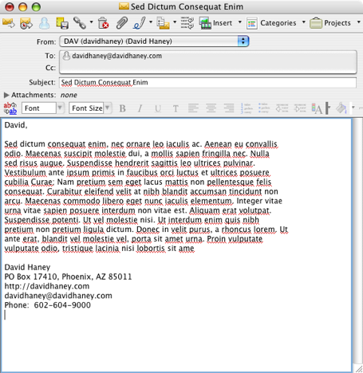Screen dimensions: 363x373
Task: Click the "David Haney" signature name line
Action: 27,267
